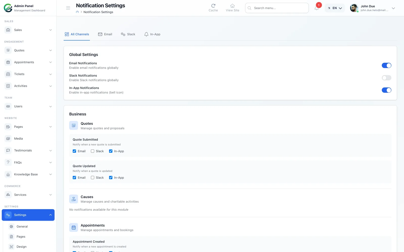
Task: Click the Admin Panel logo
Action: click(8, 8)
